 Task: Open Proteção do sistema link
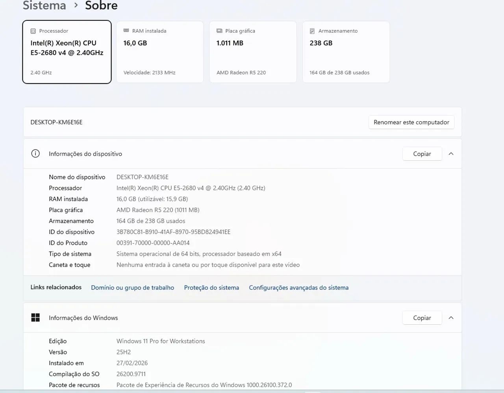[211, 288]
